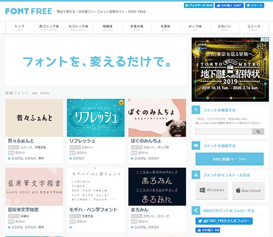Open the 明朝体 category tab

[x=107, y=27]
